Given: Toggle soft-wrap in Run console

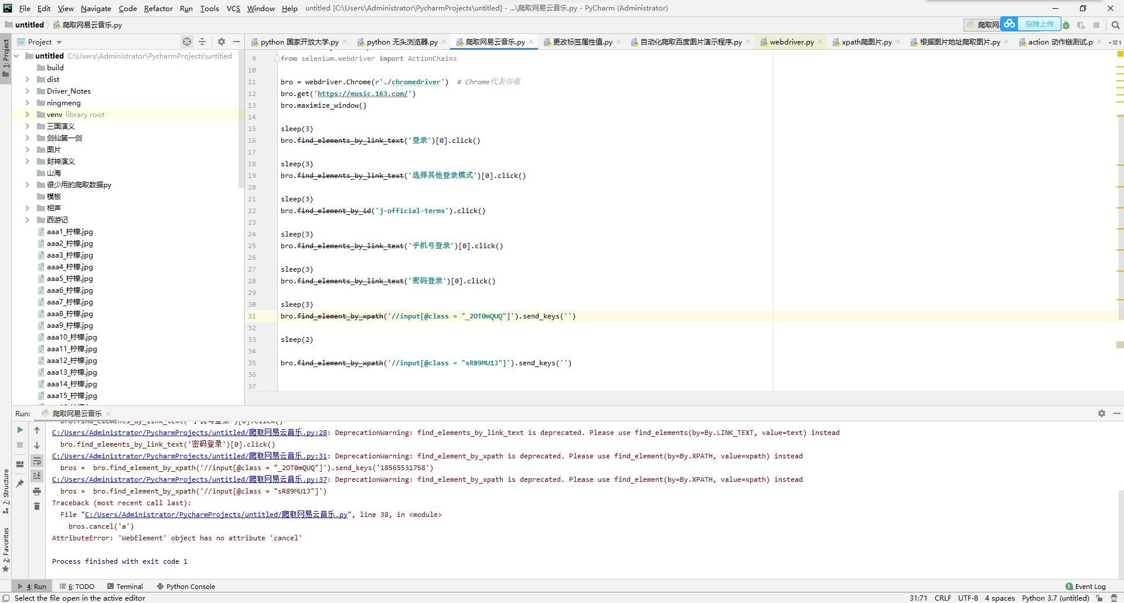Looking at the screenshot, I should click(x=36, y=461).
